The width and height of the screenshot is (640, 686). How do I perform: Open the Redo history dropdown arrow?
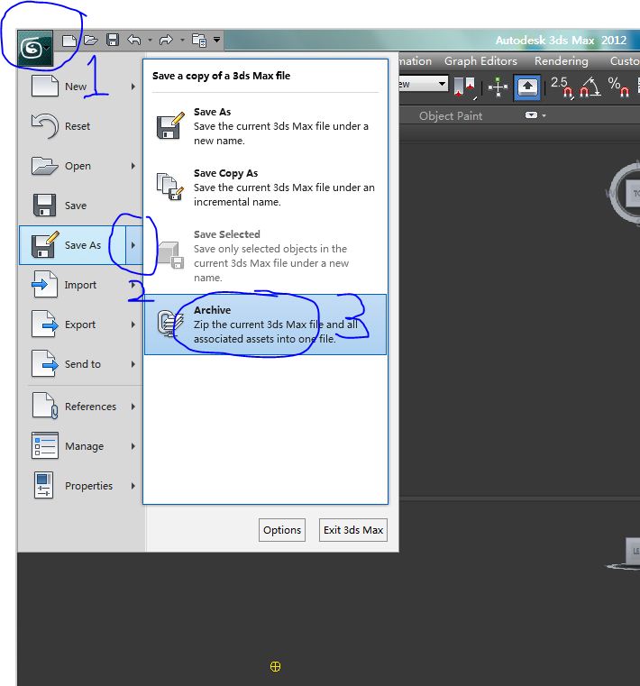click(x=182, y=41)
